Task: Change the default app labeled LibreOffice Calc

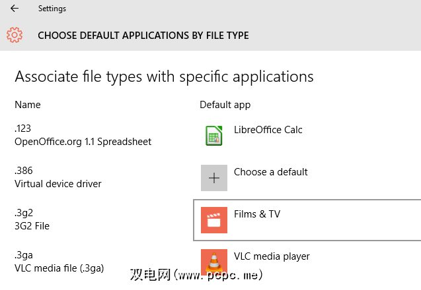Action: 268,130
